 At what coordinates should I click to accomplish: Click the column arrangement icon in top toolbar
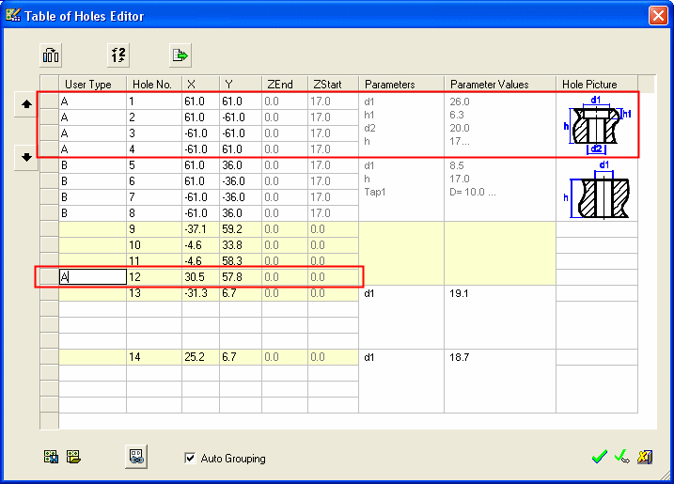tap(51, 55)
